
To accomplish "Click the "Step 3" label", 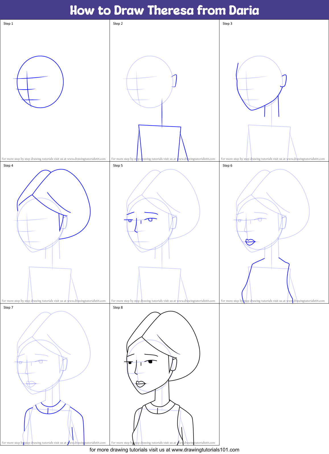I will click(x=227, y=24).
